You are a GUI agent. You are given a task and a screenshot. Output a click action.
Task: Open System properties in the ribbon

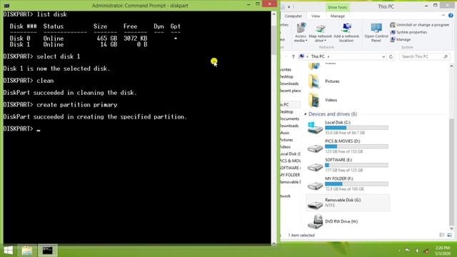pos(408,32)
